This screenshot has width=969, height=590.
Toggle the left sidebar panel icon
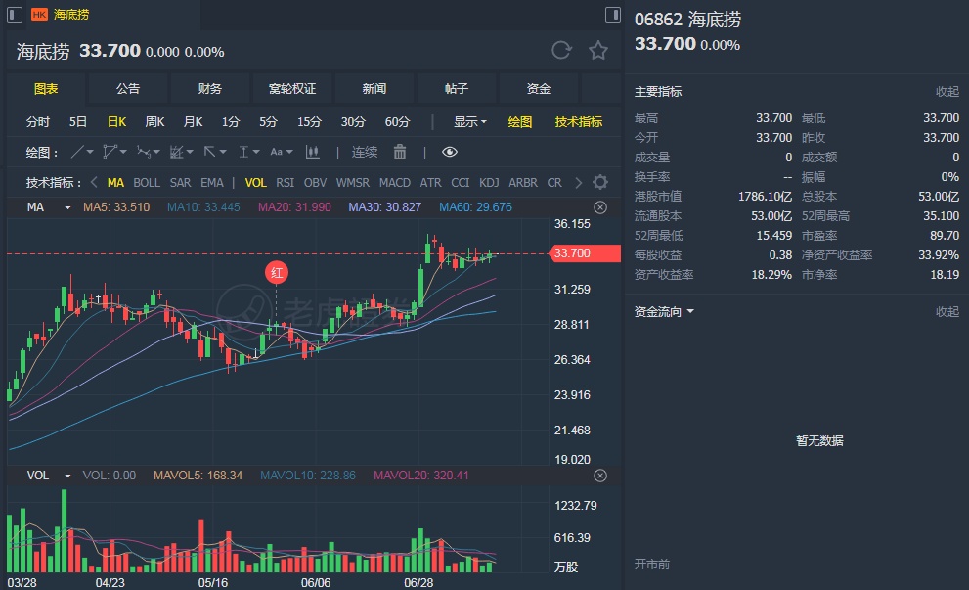(x=15, y=15)
